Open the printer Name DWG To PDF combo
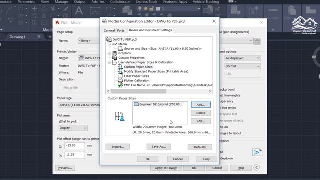This screenshot has width=320, height=180. pyautogui.click(x=89, y=58)
